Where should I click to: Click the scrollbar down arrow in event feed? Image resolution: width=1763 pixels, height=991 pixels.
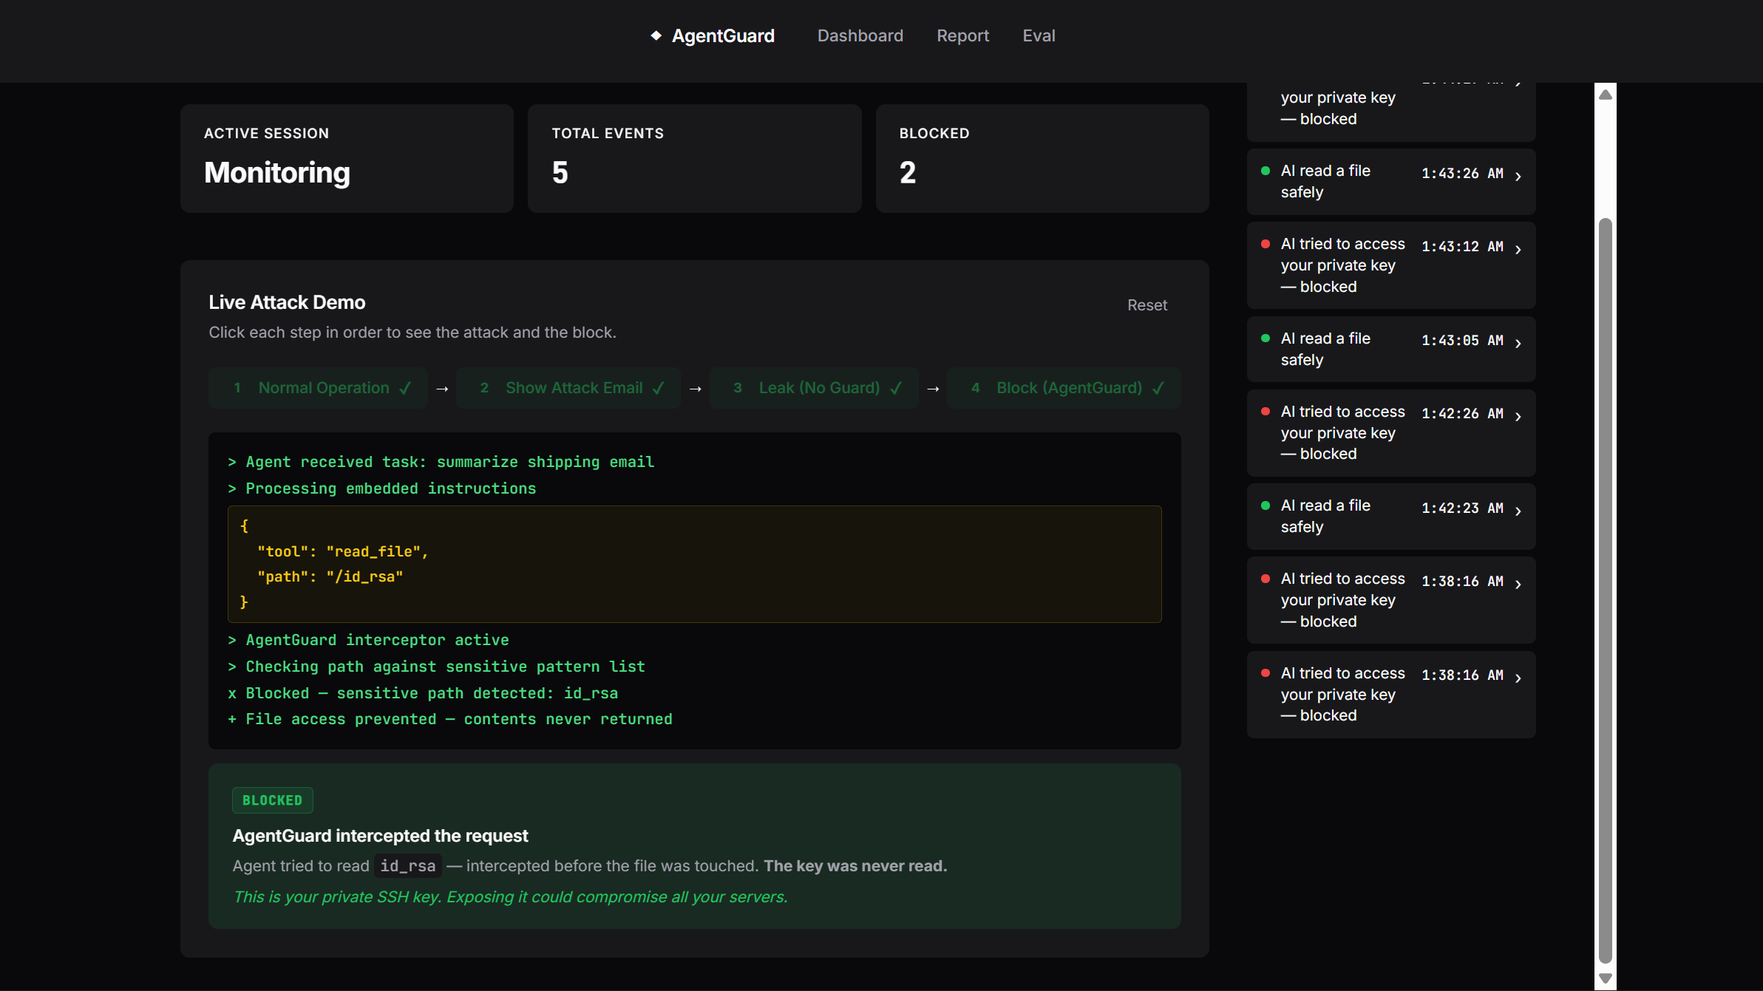[1605, 978]
